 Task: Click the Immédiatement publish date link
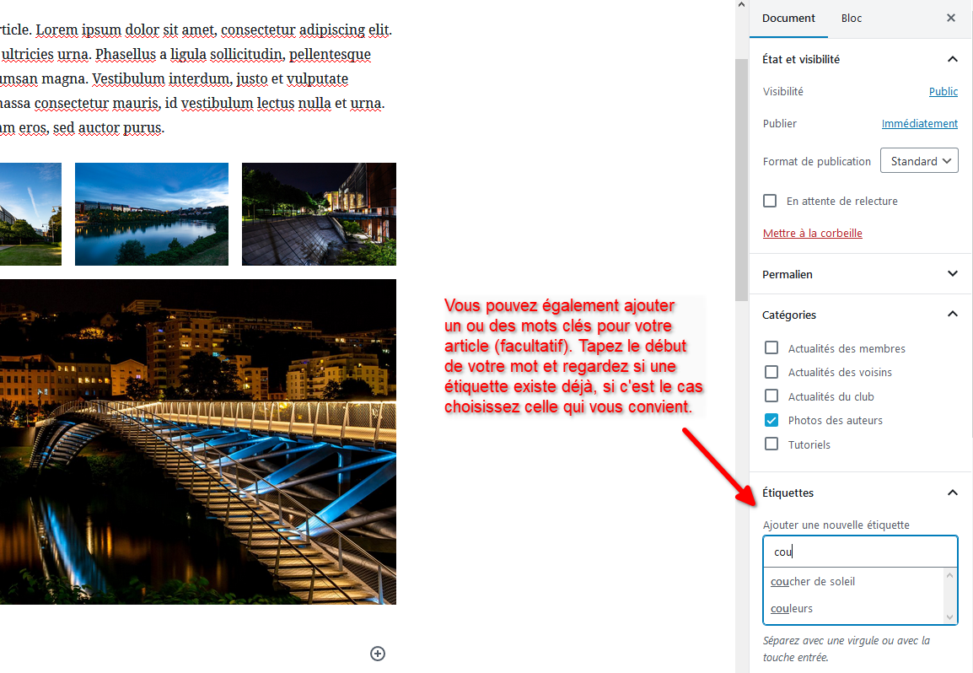click(919, 123)
